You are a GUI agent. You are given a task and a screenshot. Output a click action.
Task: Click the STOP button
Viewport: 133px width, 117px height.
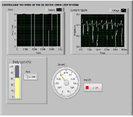pos(93,87)
